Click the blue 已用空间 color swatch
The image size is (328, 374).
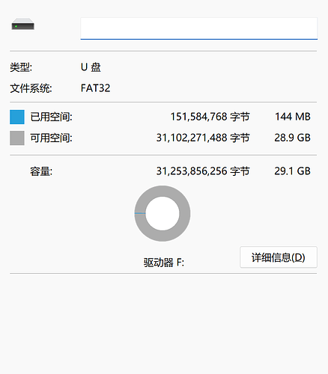[17, 117]
